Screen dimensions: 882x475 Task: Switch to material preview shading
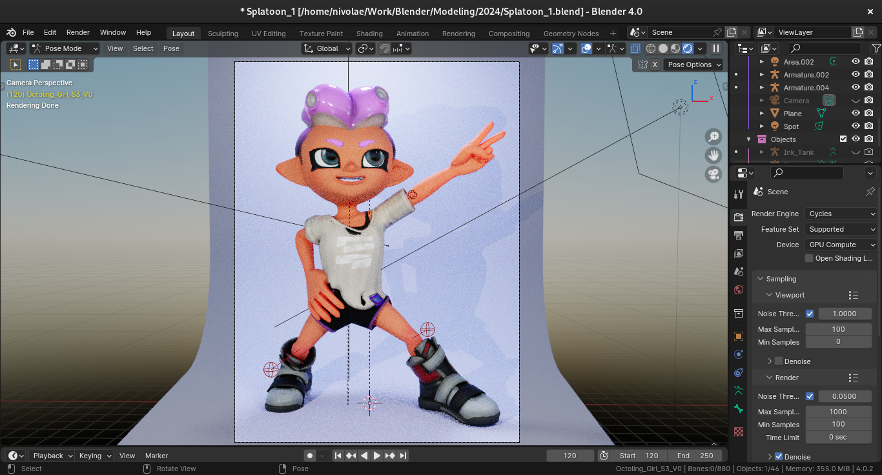675,48
